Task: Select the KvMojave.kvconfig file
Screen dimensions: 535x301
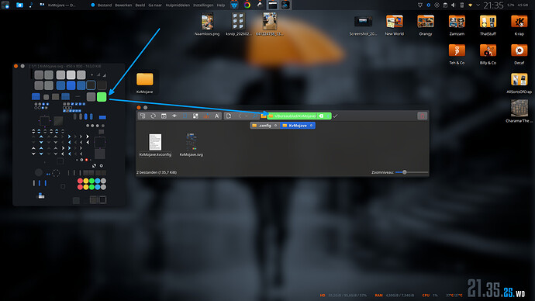Action: pos(155,145)
